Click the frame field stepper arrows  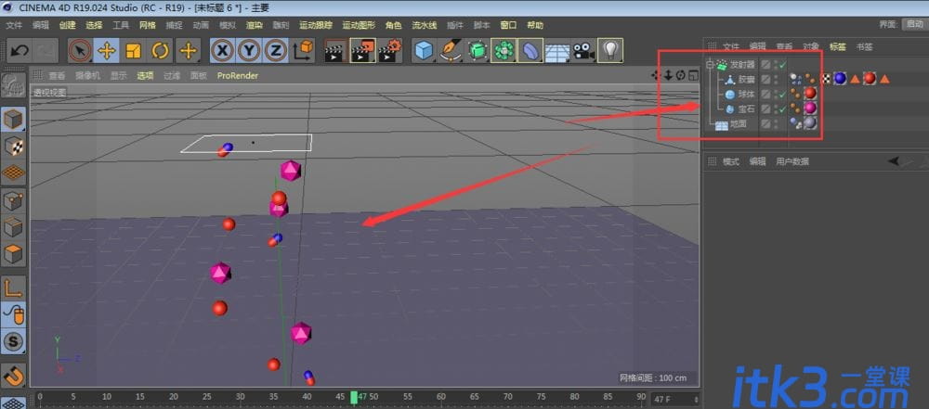[x=696, y=400]
